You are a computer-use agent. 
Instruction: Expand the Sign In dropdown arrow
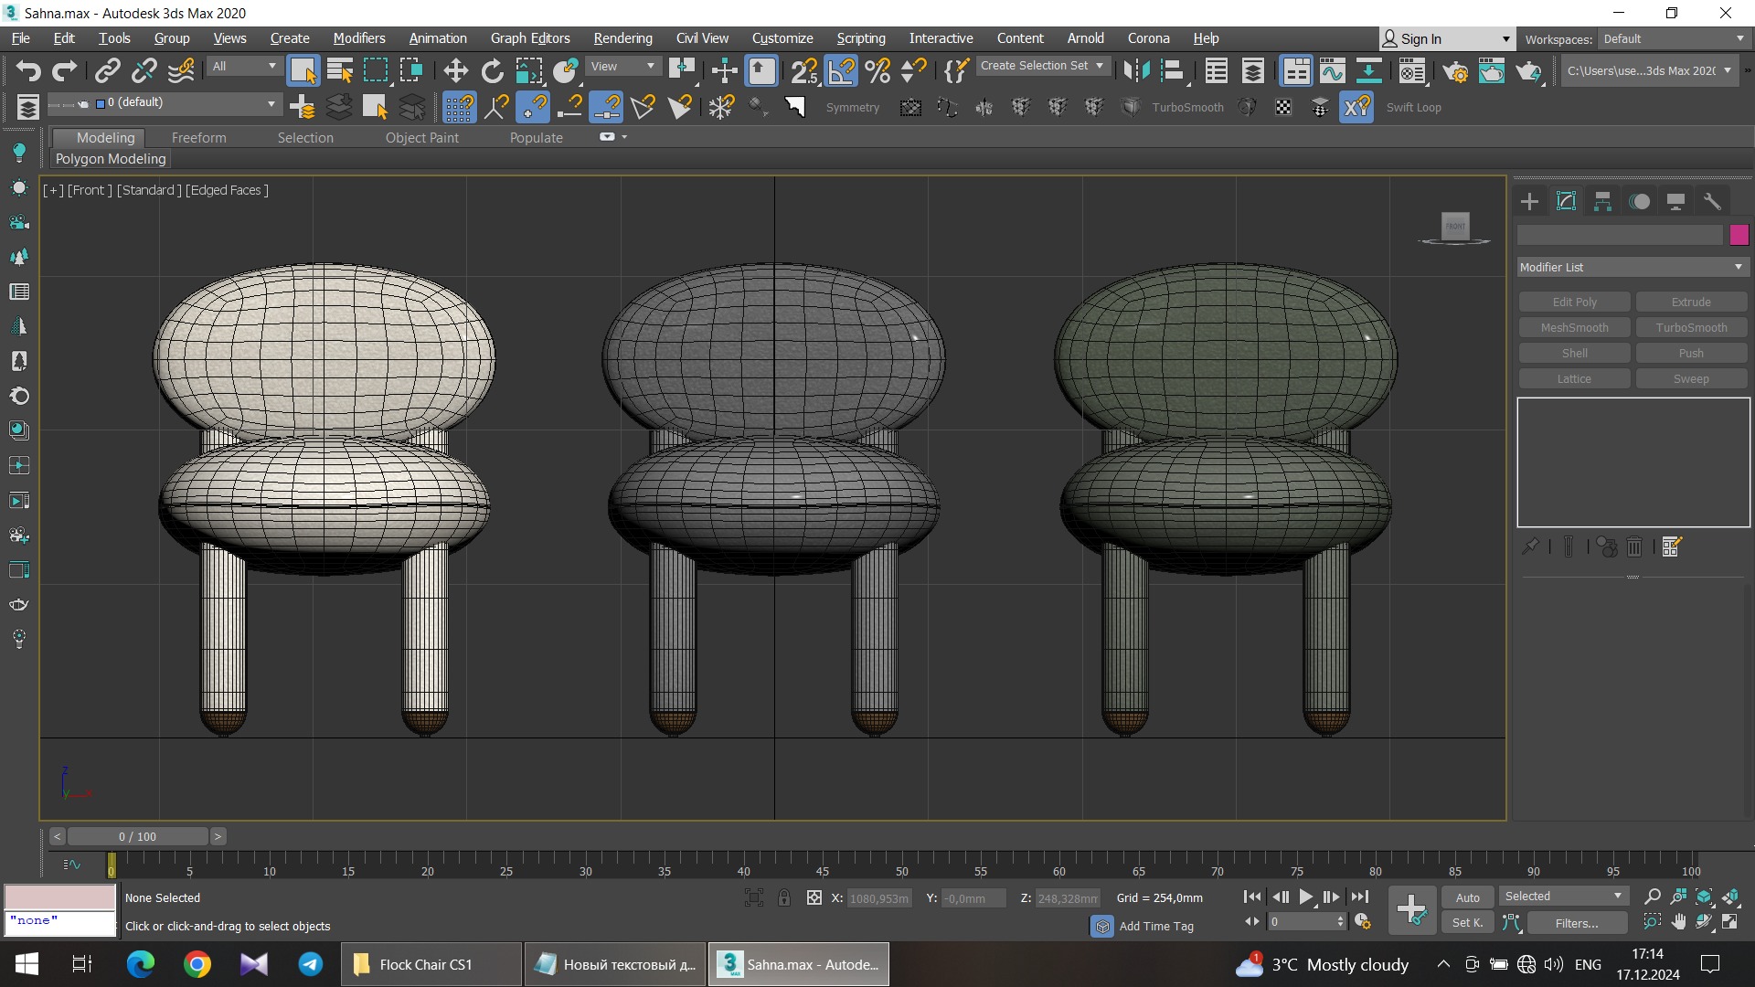(x=1505, y=38)
